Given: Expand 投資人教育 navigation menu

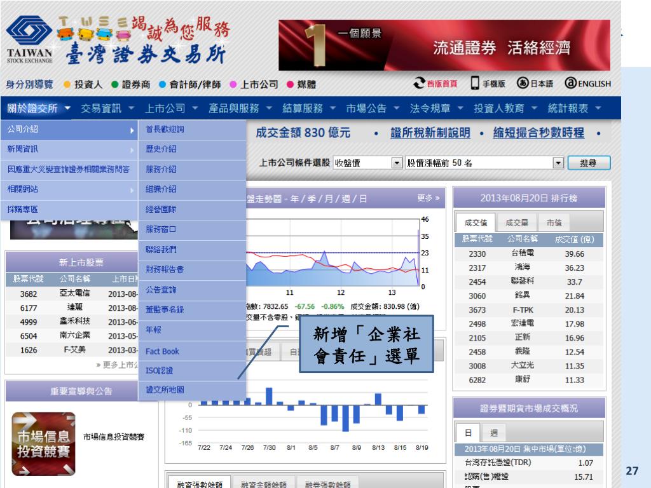Looking at the screenshot, I should pos(505,108).
